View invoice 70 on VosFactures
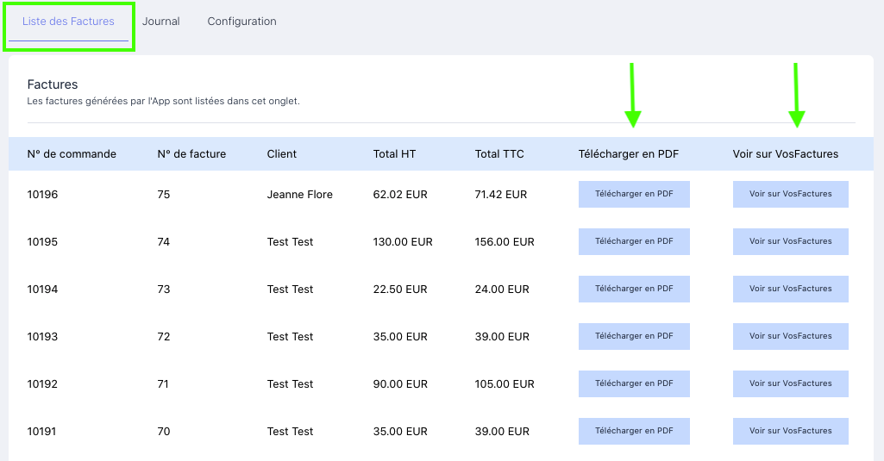The height and width of the screenshot is (461, 884). click(790, 431)
